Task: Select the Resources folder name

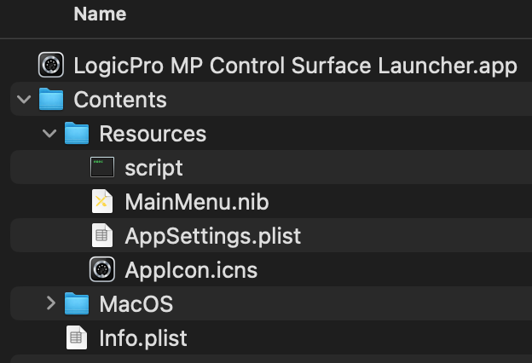Action: [153, 134]
